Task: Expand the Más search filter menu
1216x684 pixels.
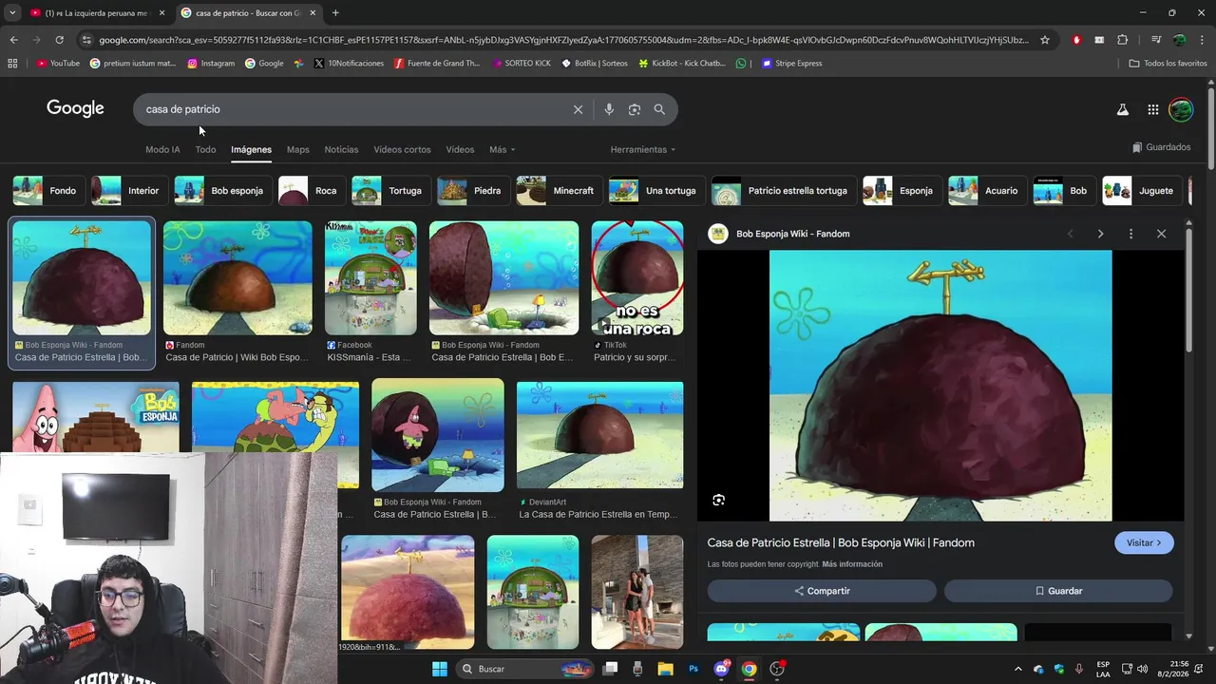Action: click(502, 149)
